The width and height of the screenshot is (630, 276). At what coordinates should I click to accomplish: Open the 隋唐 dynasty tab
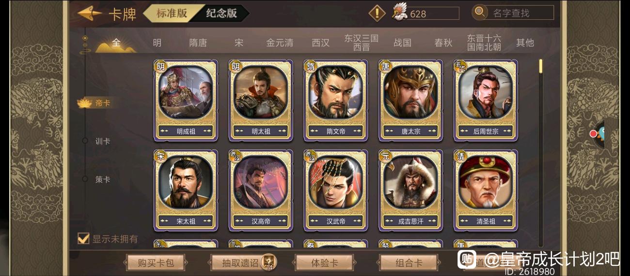coord(198,43)
